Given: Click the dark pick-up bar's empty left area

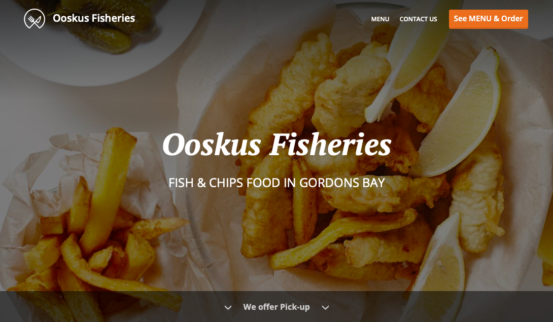Looking at the screenshot, I should tap(106, 306).
